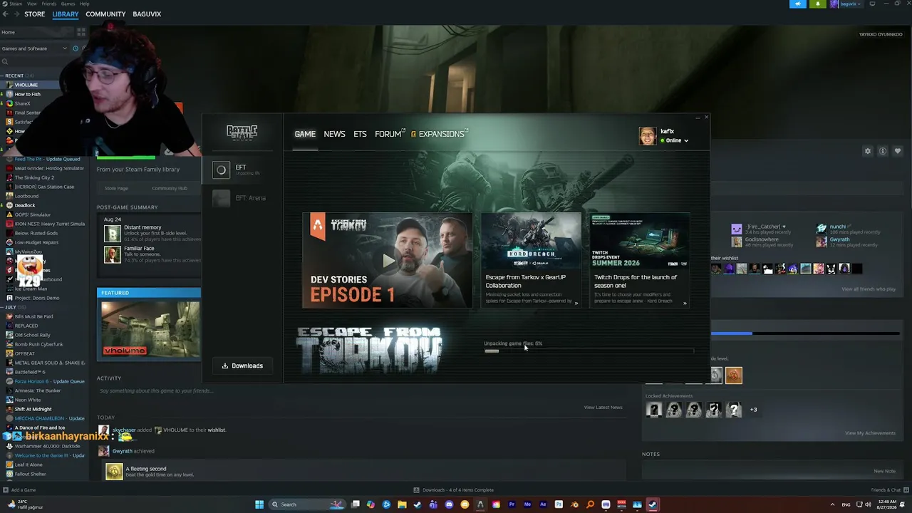Open Steam COMMUNITY tab
The height and width of the screenshot is (513, 912).
click(105, 14)
